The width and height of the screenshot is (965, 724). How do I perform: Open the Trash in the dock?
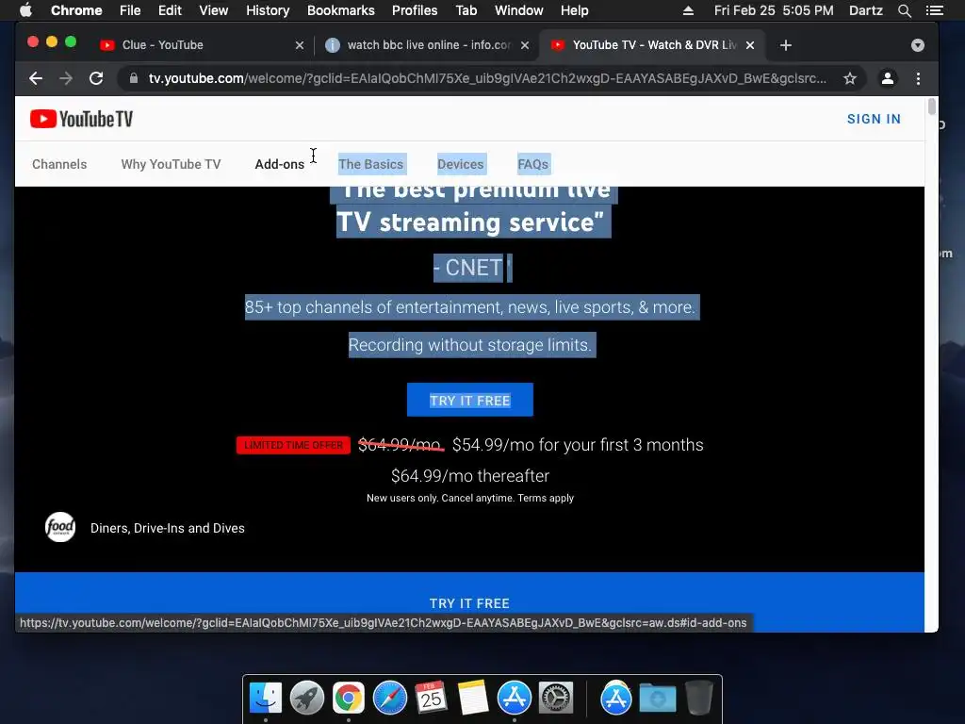[x=698, y=699]
